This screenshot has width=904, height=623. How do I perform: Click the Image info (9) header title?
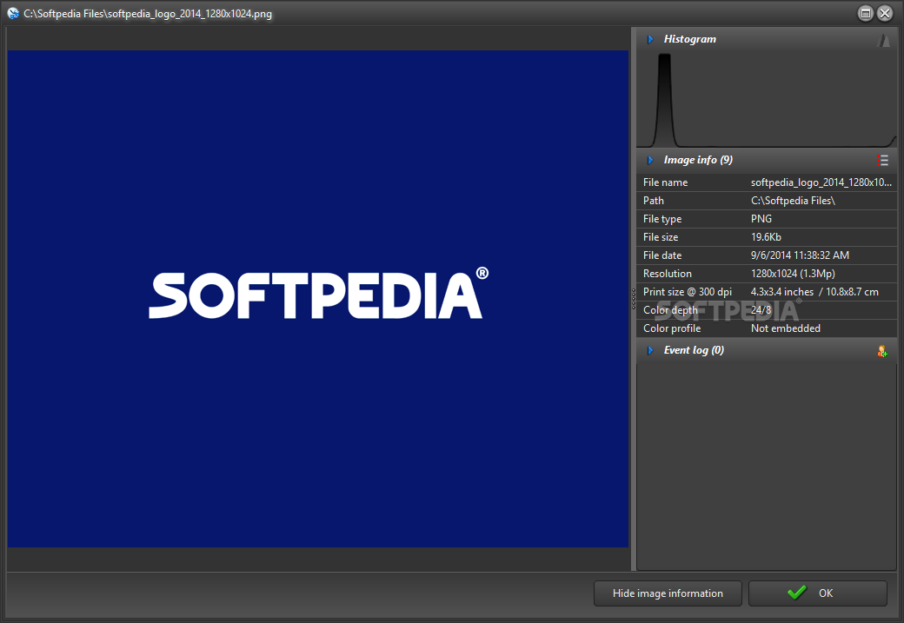pyautogui.click(x=698, y=160)
